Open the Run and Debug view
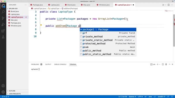The height and width of the screenshot is (98, 175). [3, 24]
